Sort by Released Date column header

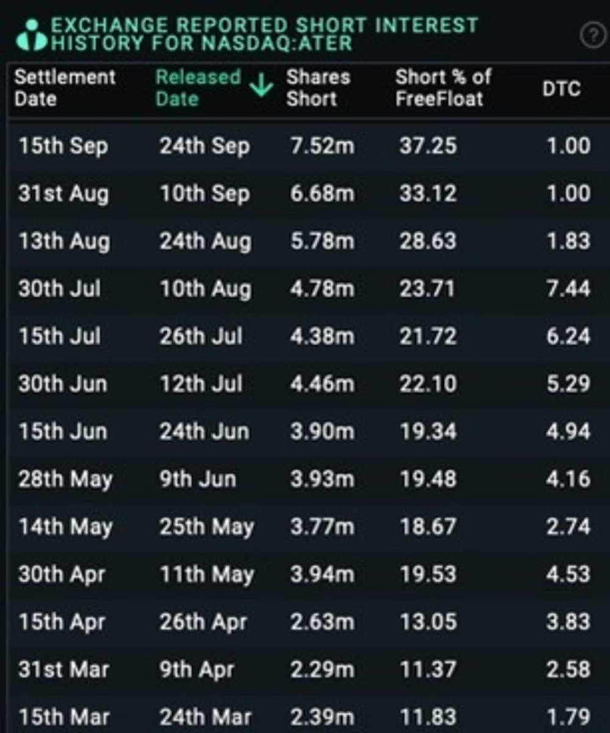(x=198, y=88)
